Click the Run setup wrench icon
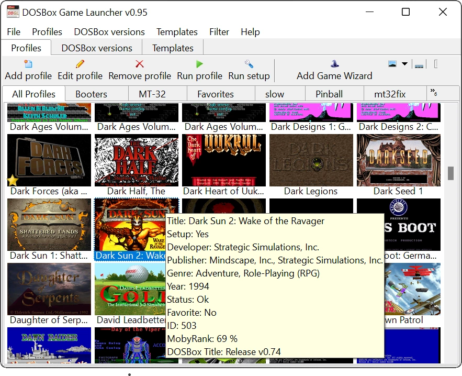 [249, 64]
